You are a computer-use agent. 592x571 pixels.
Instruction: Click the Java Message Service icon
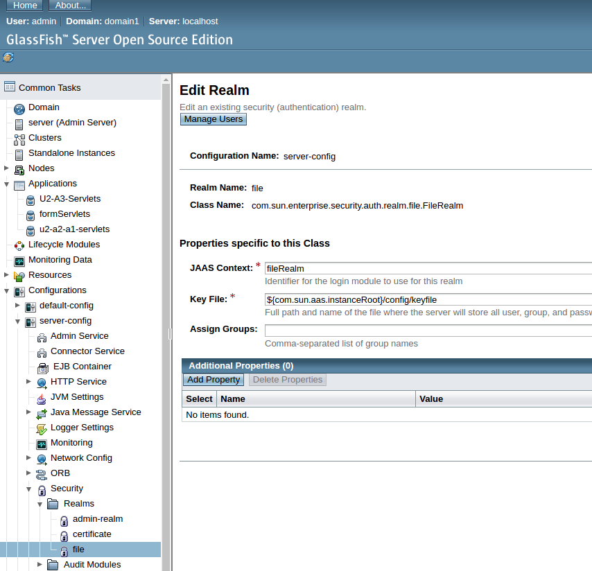[42, 414]
